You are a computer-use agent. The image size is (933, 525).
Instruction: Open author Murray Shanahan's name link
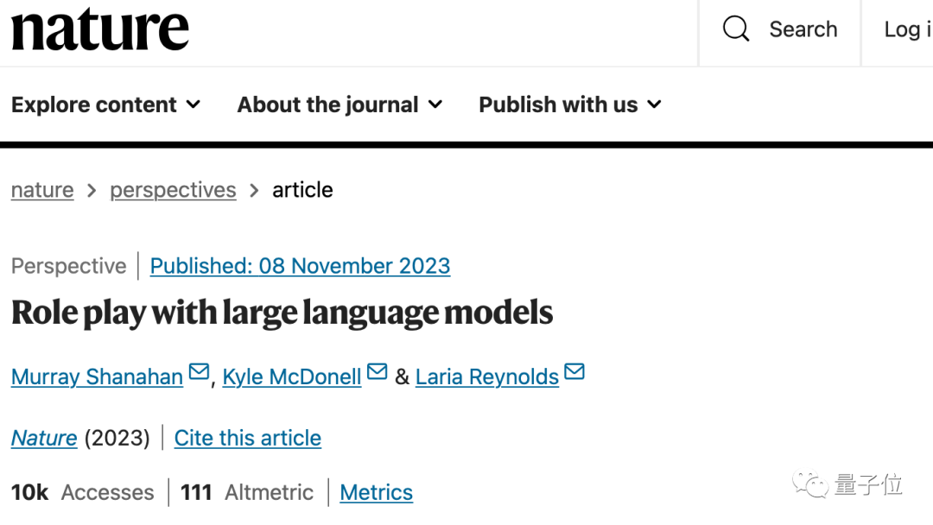(x=97, y=377)
